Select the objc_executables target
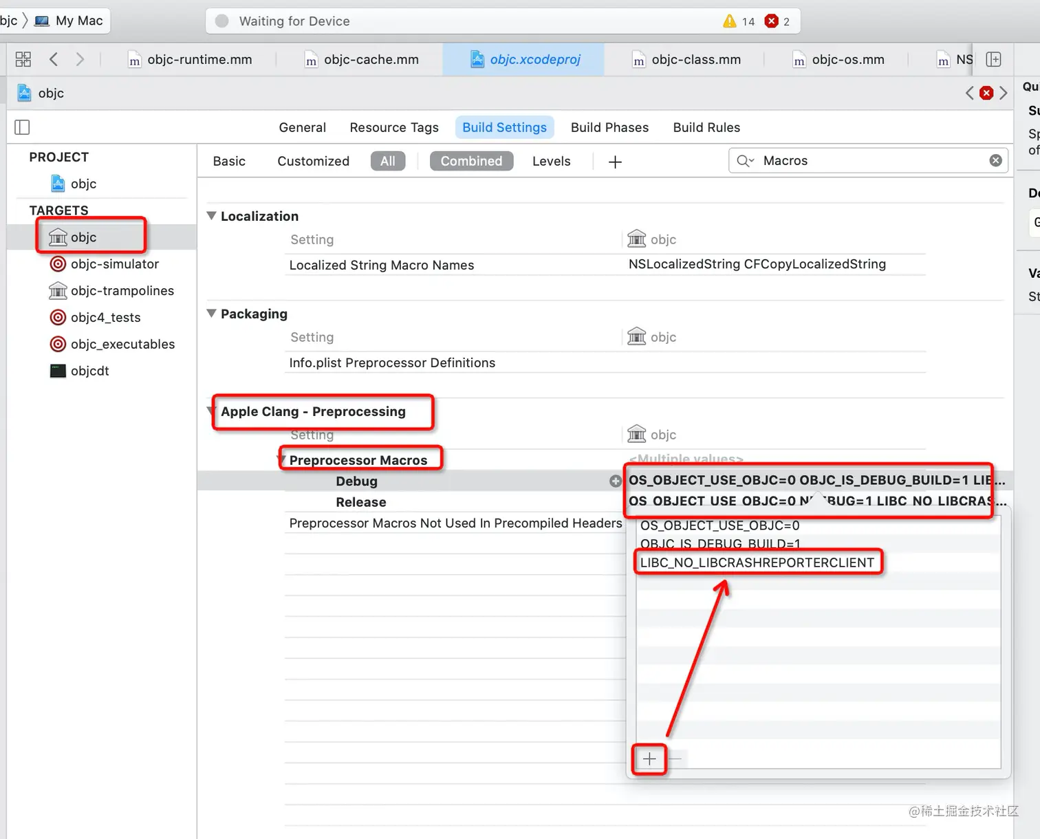1040x839 pixels. click(x=113, y=344)
